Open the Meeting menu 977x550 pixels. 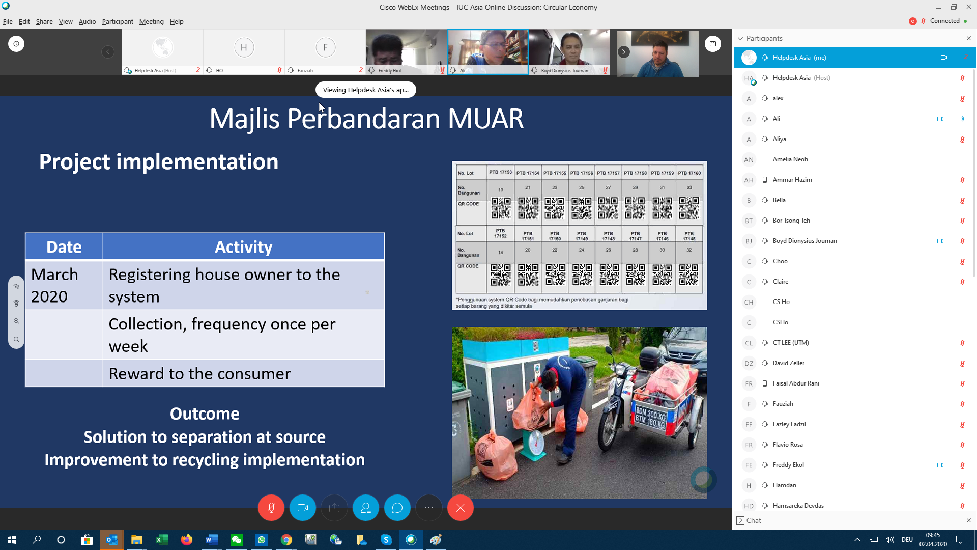tap(151, 21)
